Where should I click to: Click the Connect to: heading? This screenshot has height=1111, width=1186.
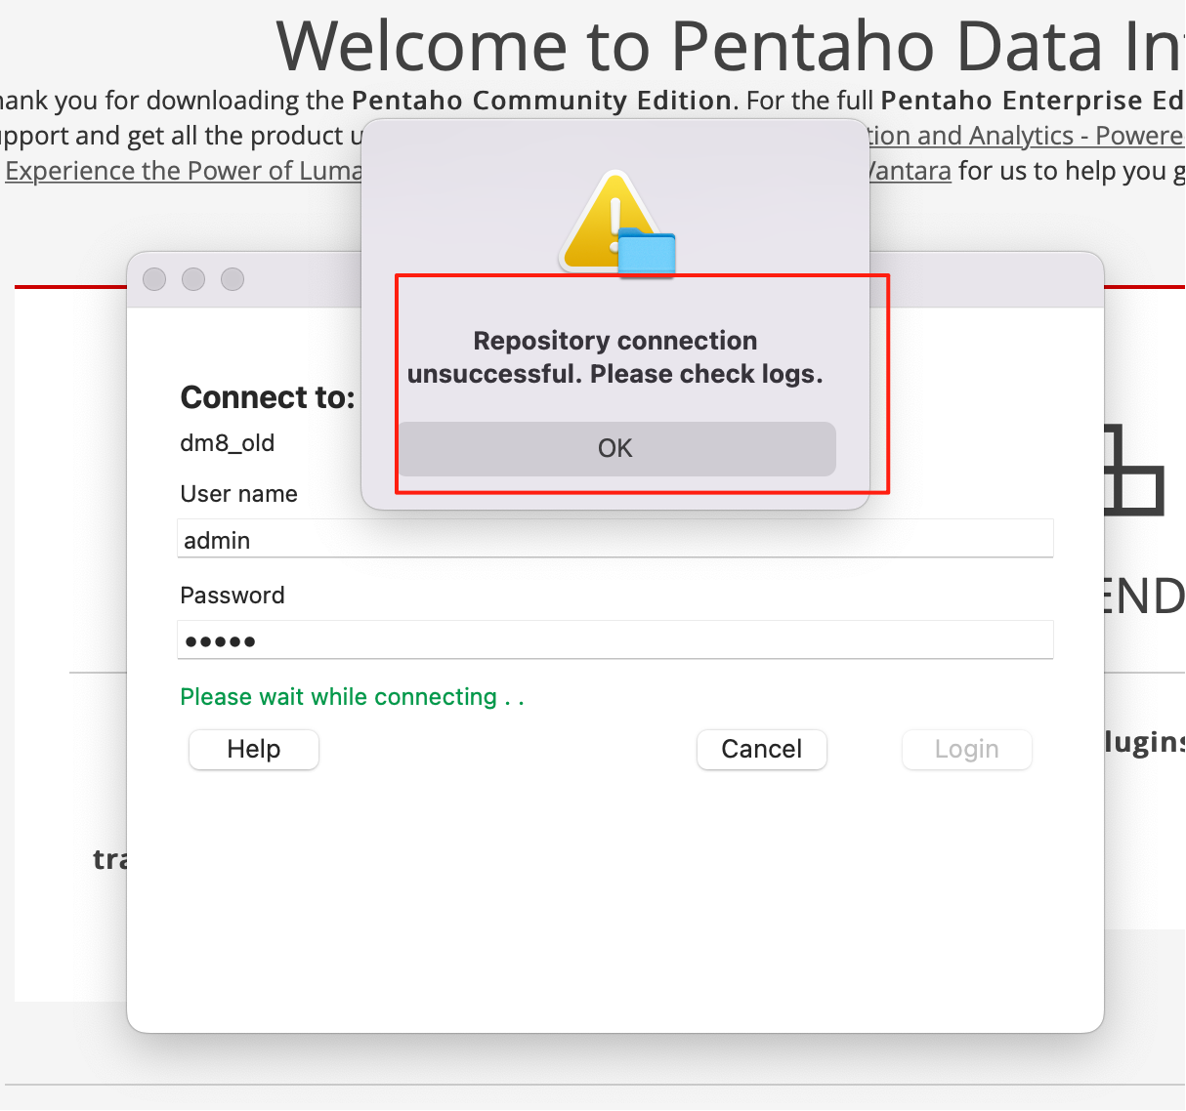(x=268, y=397)
